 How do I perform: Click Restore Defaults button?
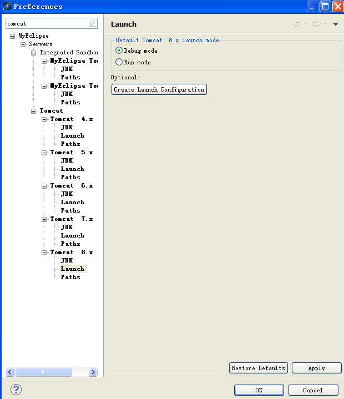click(258, 368)
